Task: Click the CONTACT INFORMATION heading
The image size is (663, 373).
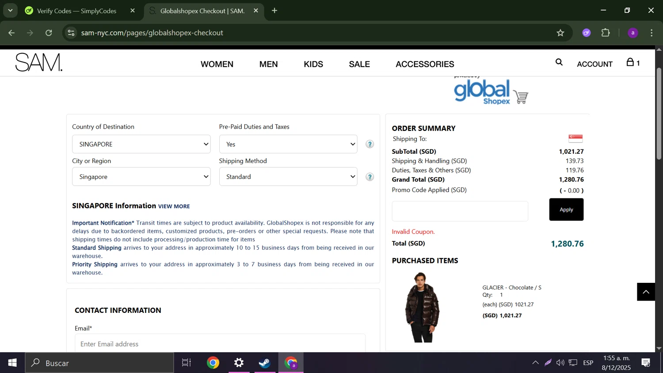Action: 118,310
